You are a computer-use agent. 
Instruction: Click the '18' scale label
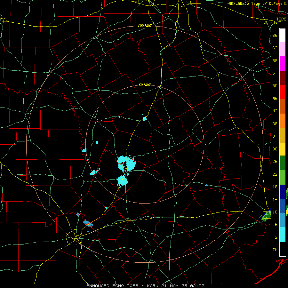click(x=275, y=187)
